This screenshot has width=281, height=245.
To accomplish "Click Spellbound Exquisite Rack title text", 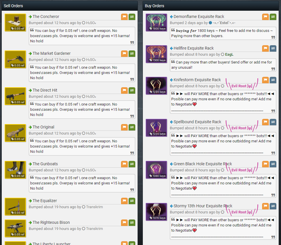I will [x=197, y=122].
